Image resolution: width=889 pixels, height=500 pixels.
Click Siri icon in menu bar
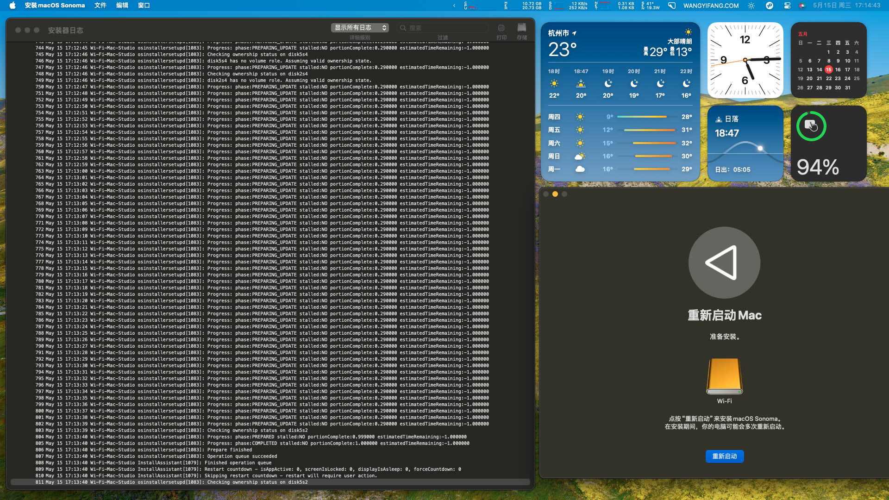coord(802,6)
